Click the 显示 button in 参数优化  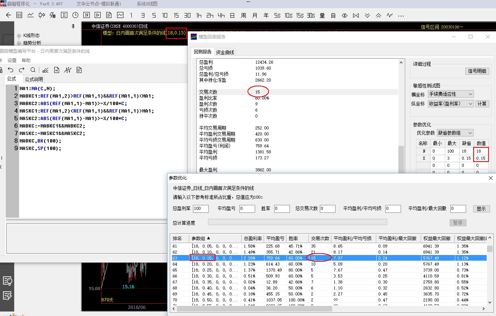481,209
